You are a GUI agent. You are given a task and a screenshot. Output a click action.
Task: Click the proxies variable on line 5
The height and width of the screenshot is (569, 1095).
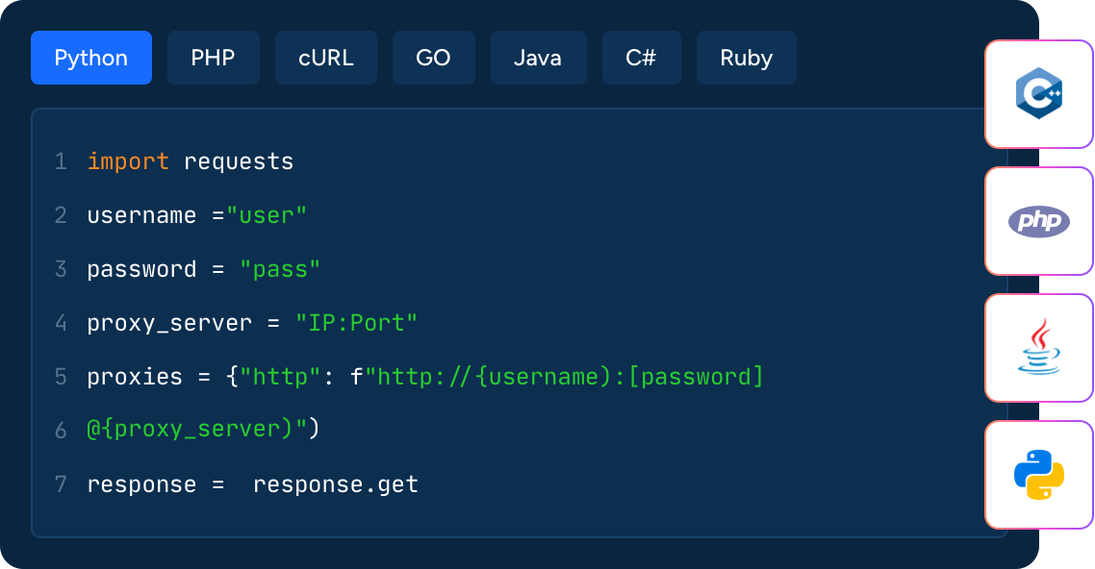[x=134, y=377]
